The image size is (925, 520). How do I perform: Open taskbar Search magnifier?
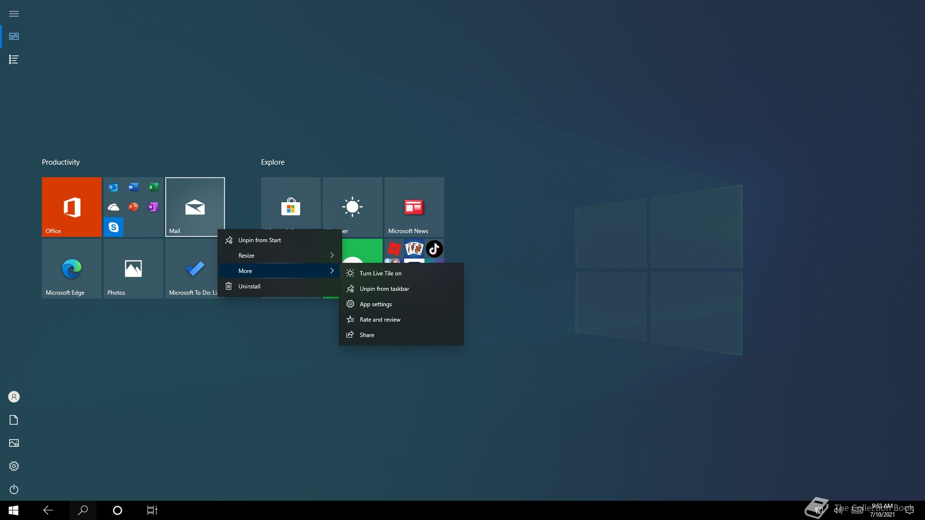[83, 510]
